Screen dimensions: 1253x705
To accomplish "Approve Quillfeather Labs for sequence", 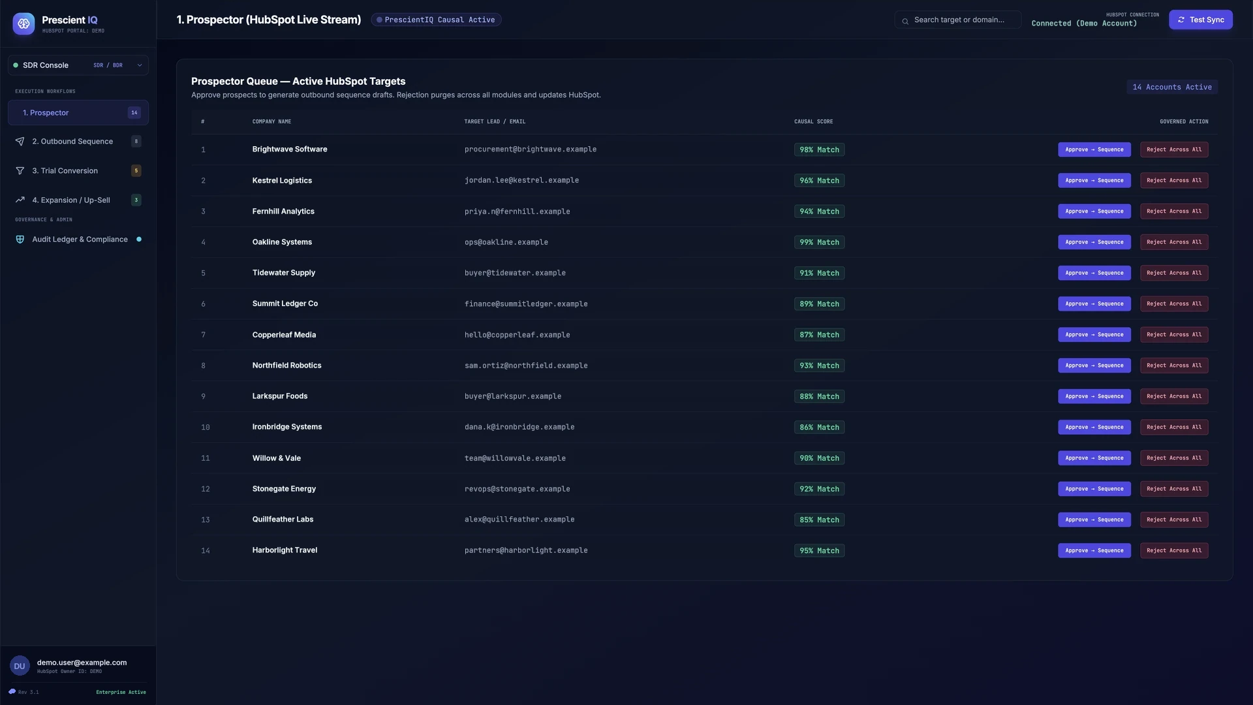I will pos(1094,520).
